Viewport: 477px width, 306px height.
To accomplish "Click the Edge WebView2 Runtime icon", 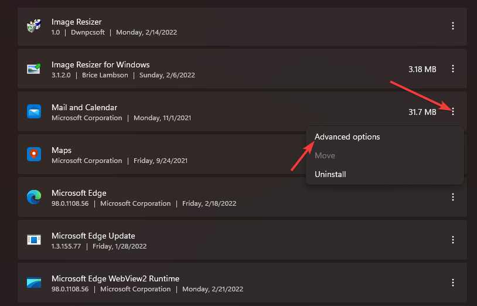I will pyautogui.click(x=33, y=283).
